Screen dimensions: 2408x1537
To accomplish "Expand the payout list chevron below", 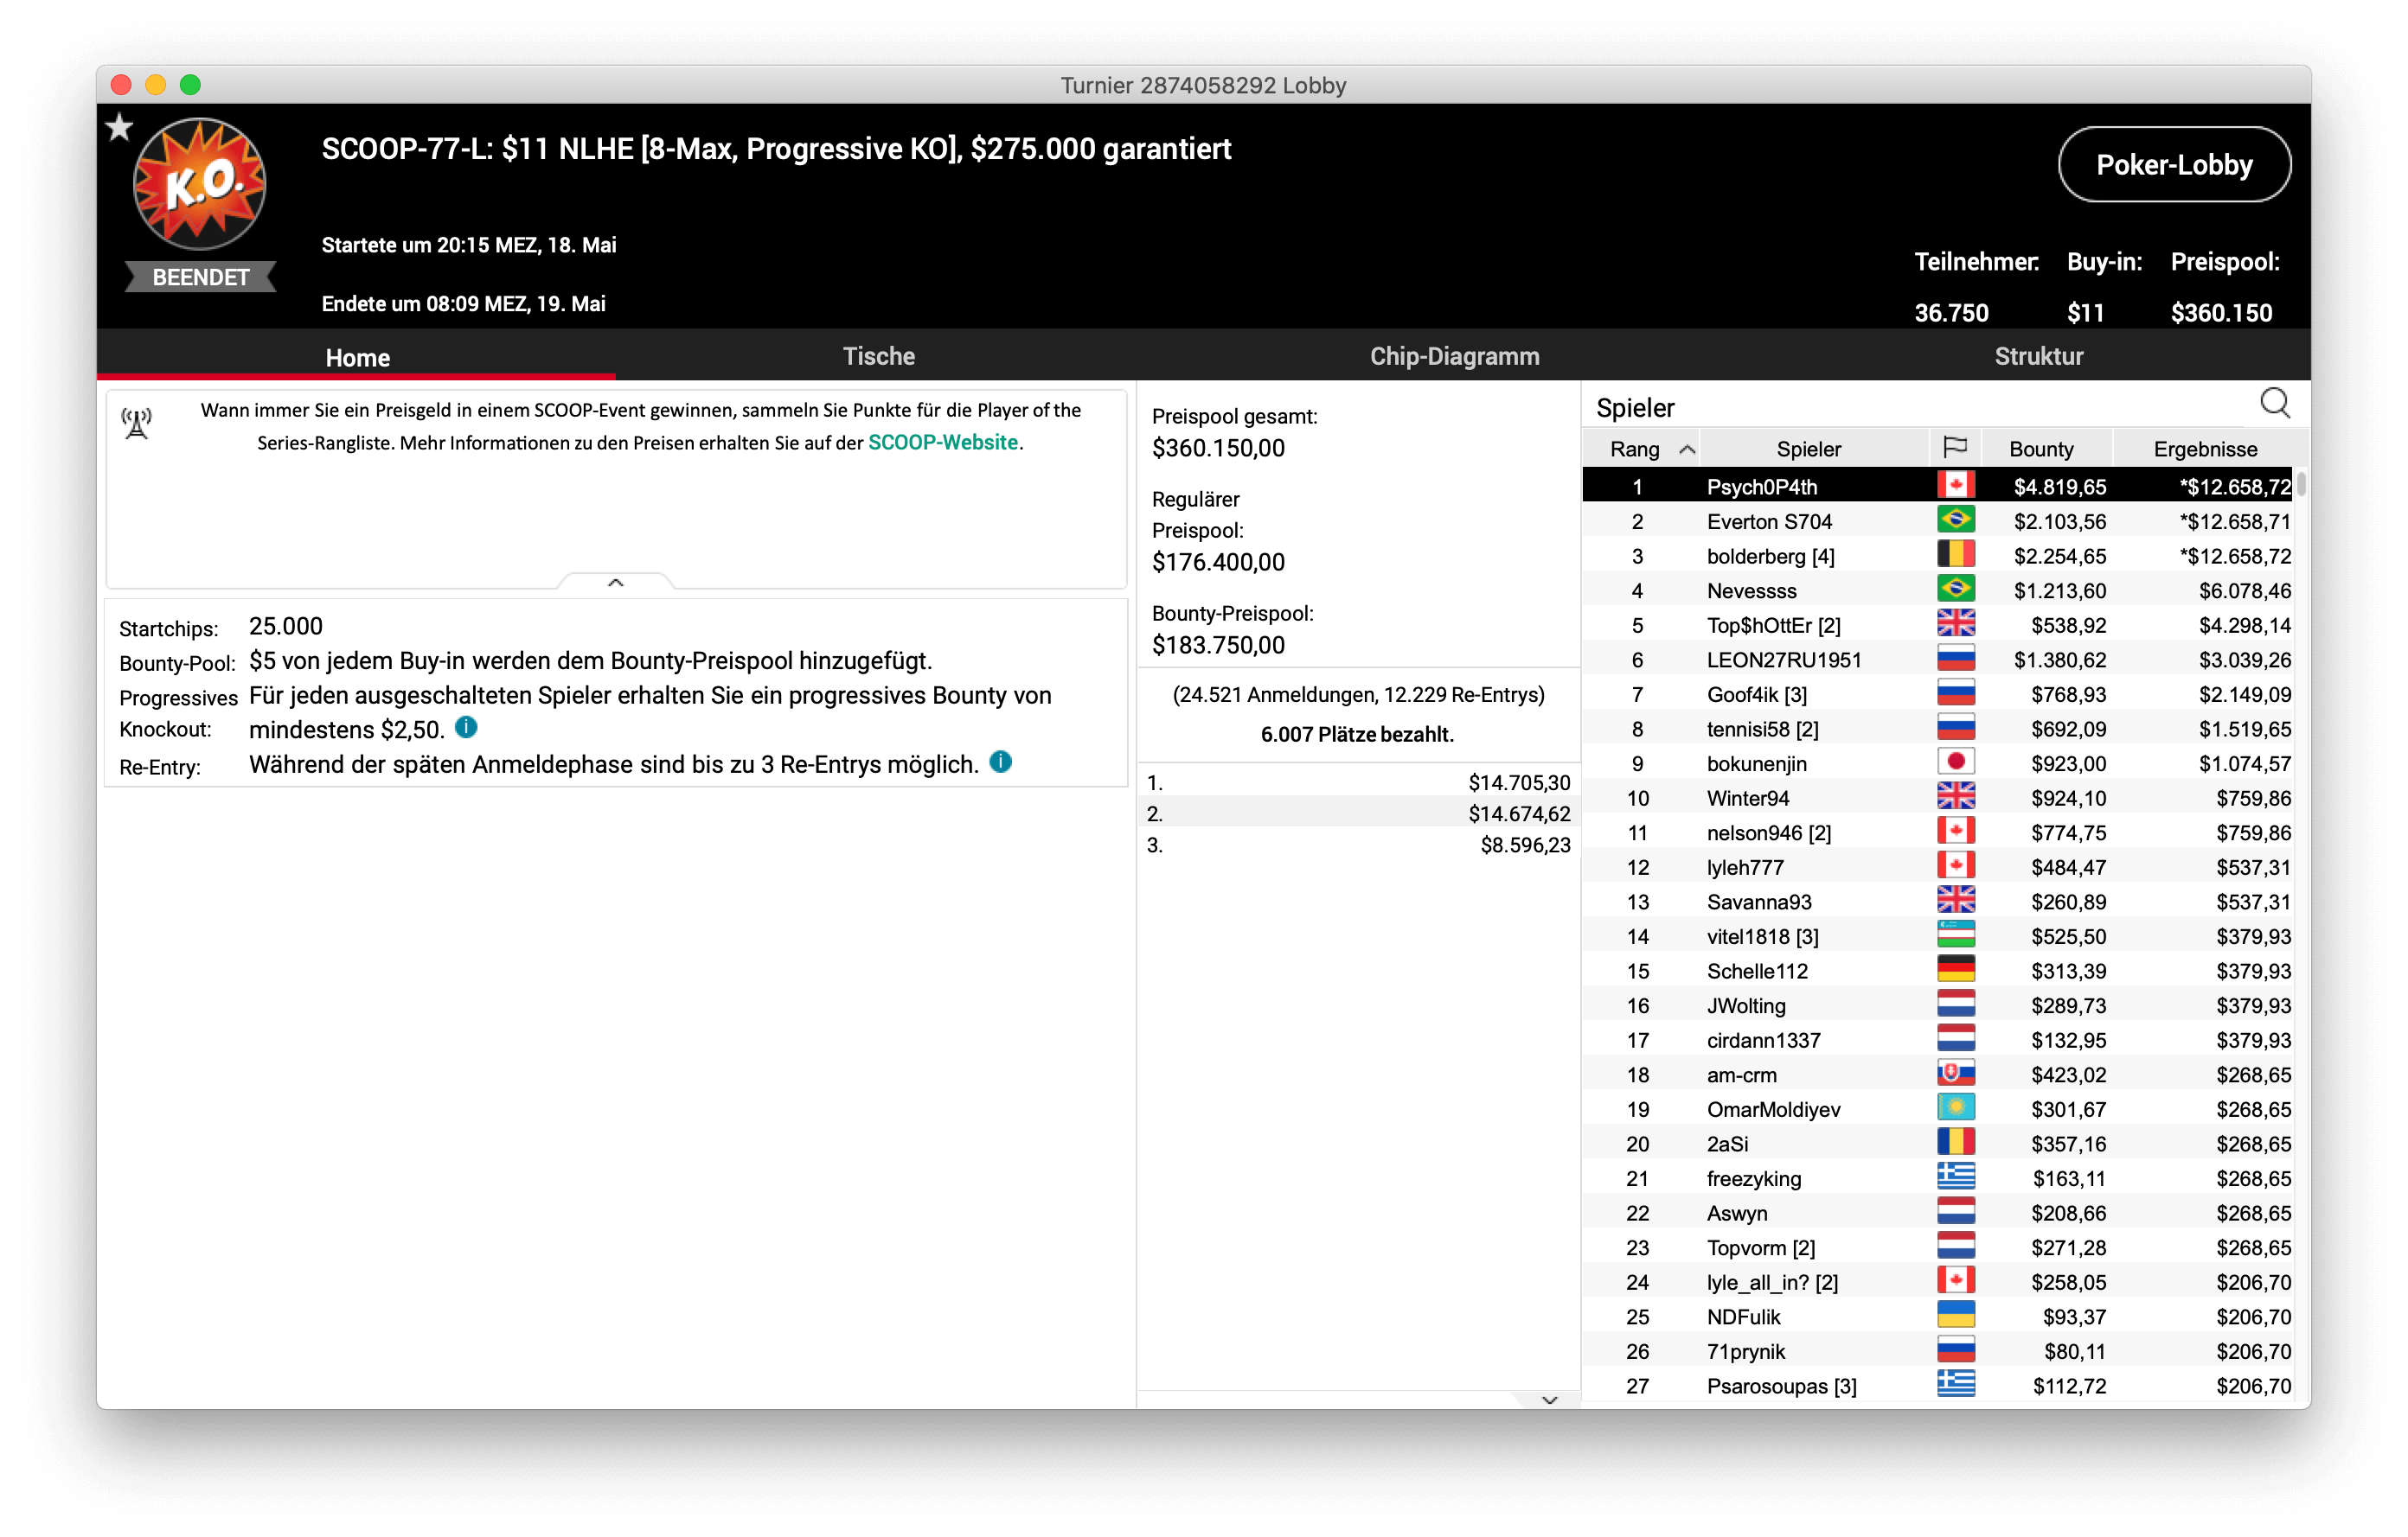I will click(1549, 1400).
